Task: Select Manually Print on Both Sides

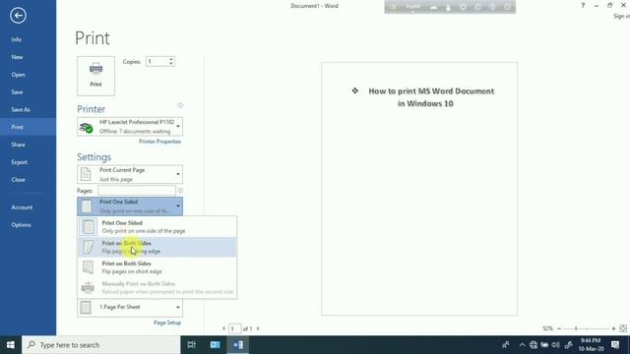Action: 157,287
